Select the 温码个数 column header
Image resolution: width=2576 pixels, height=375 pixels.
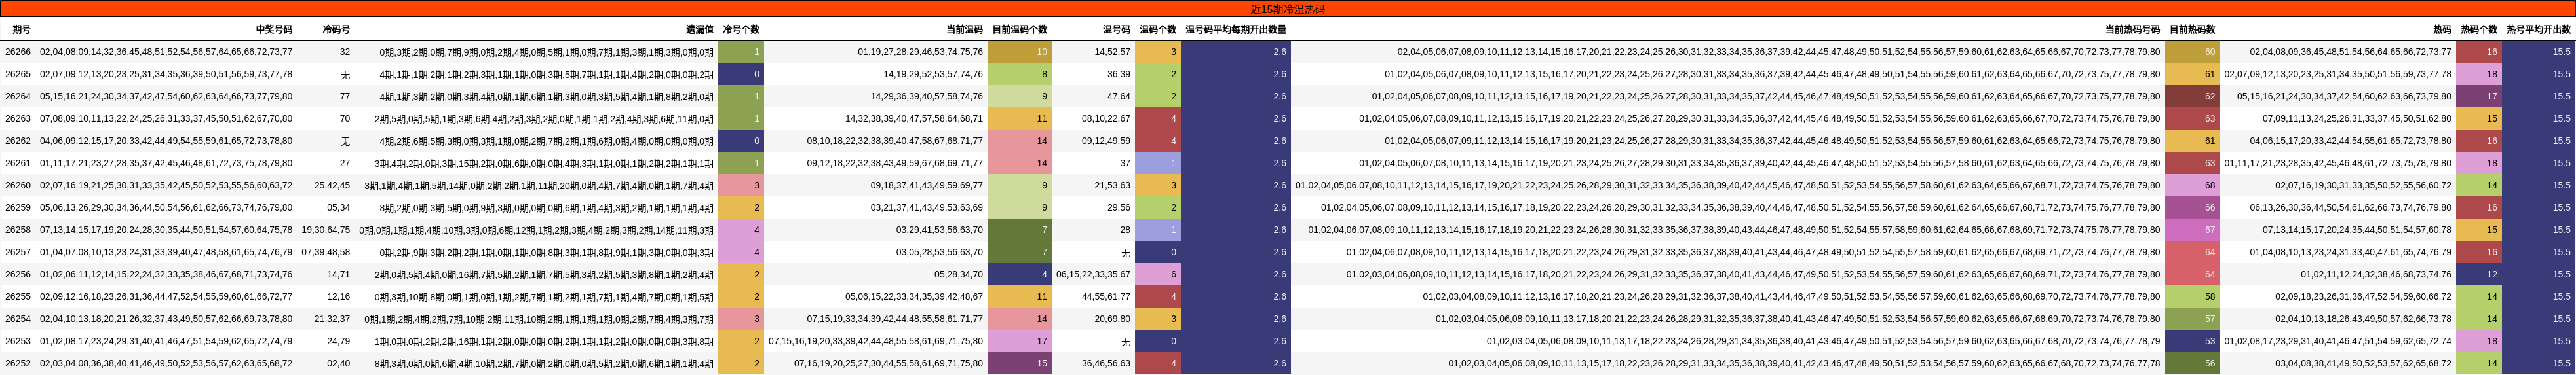coord(1158,30)
